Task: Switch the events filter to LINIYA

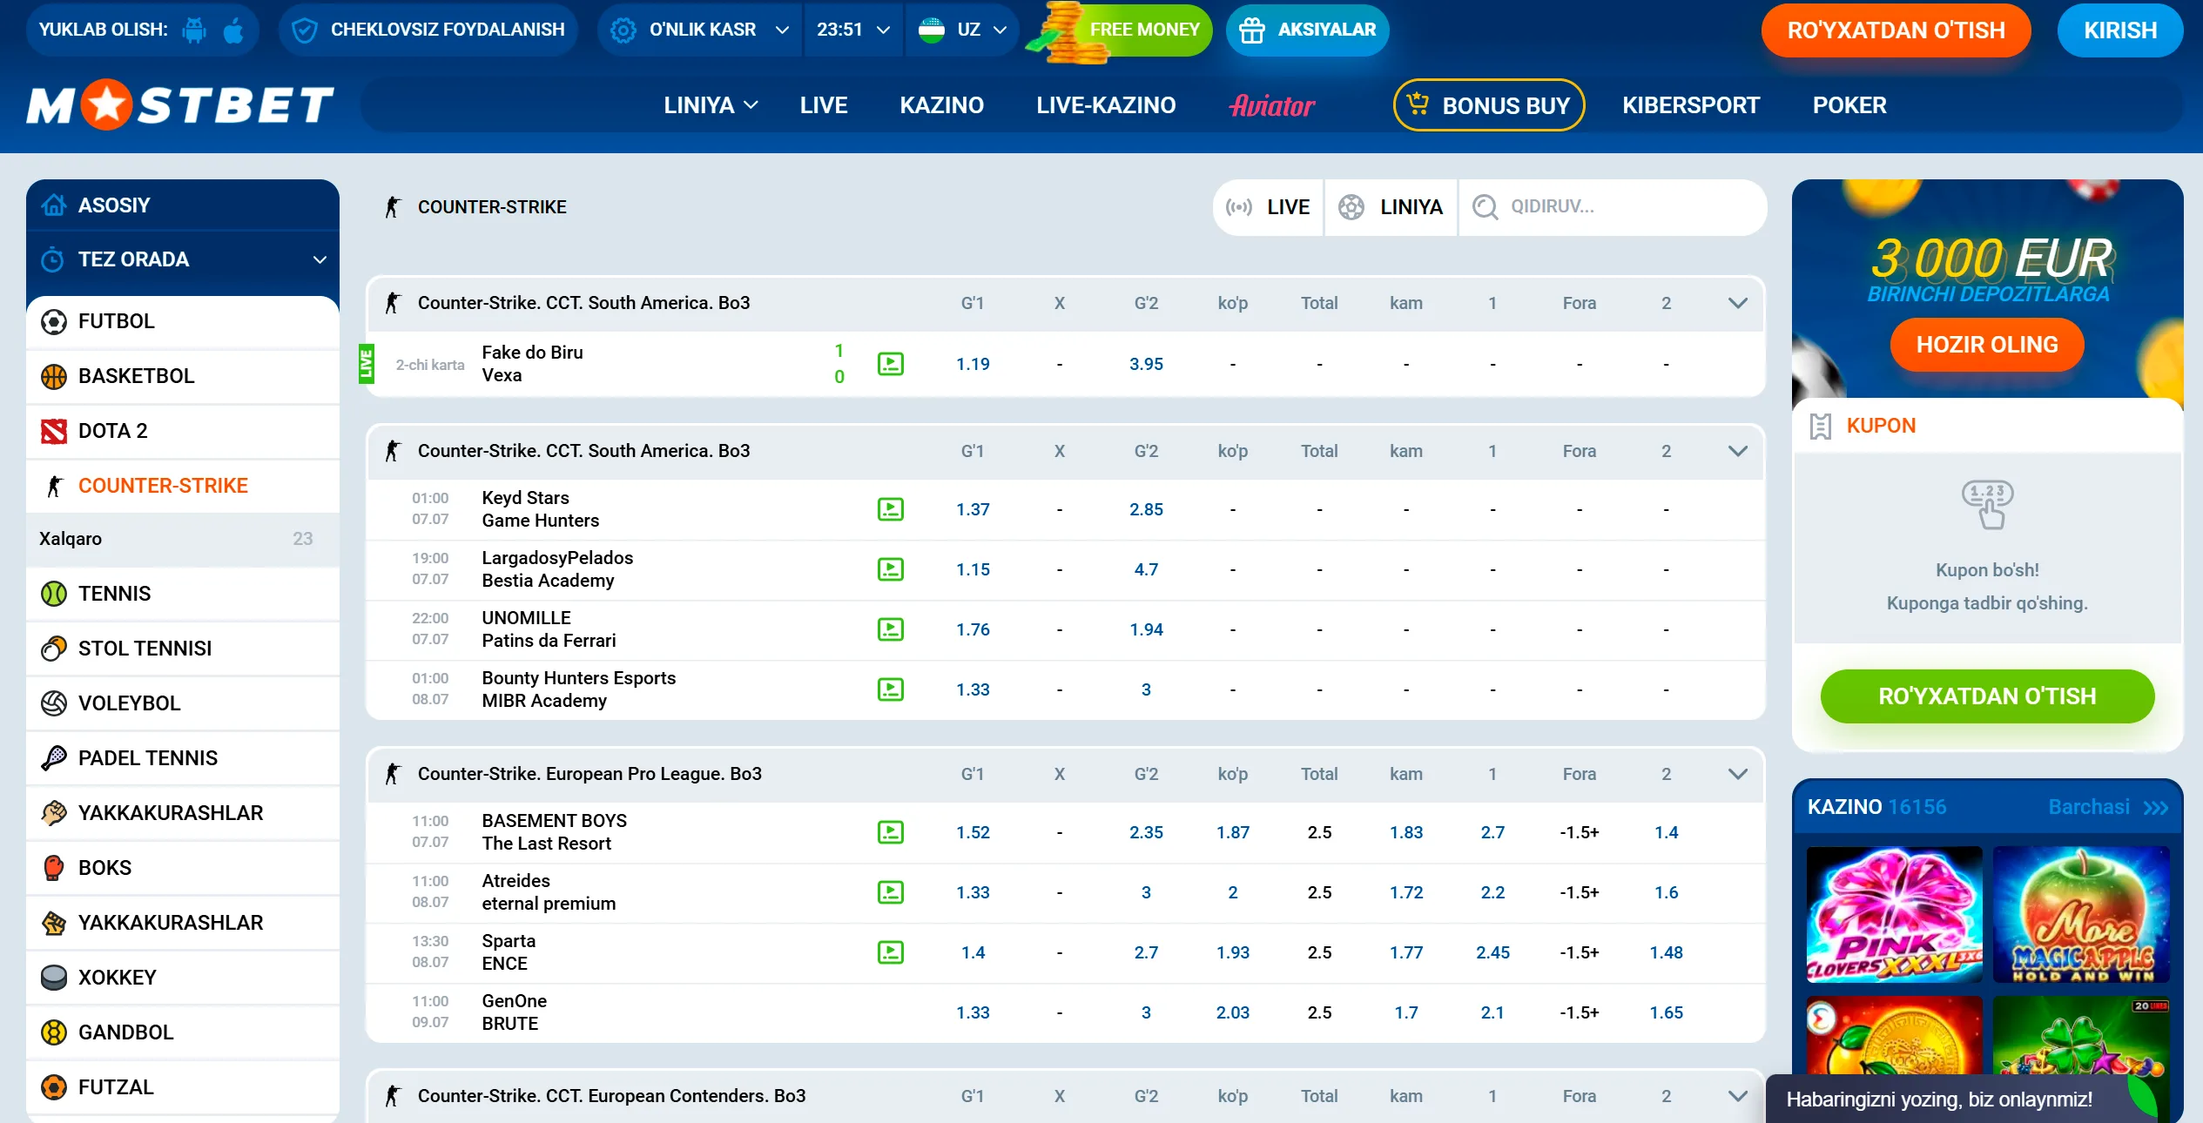Action: pyautogui.click(x=1391, y=207)
